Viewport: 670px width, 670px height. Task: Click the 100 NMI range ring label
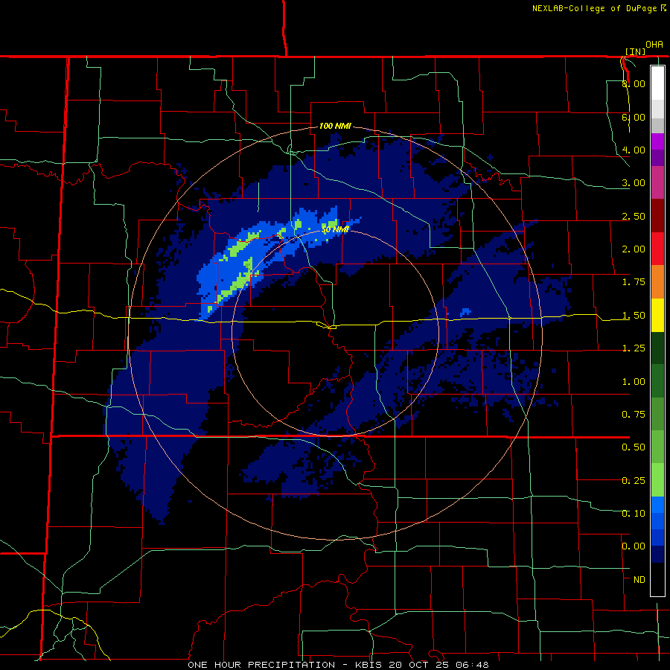pyautogui.click(x=335, y=126)
